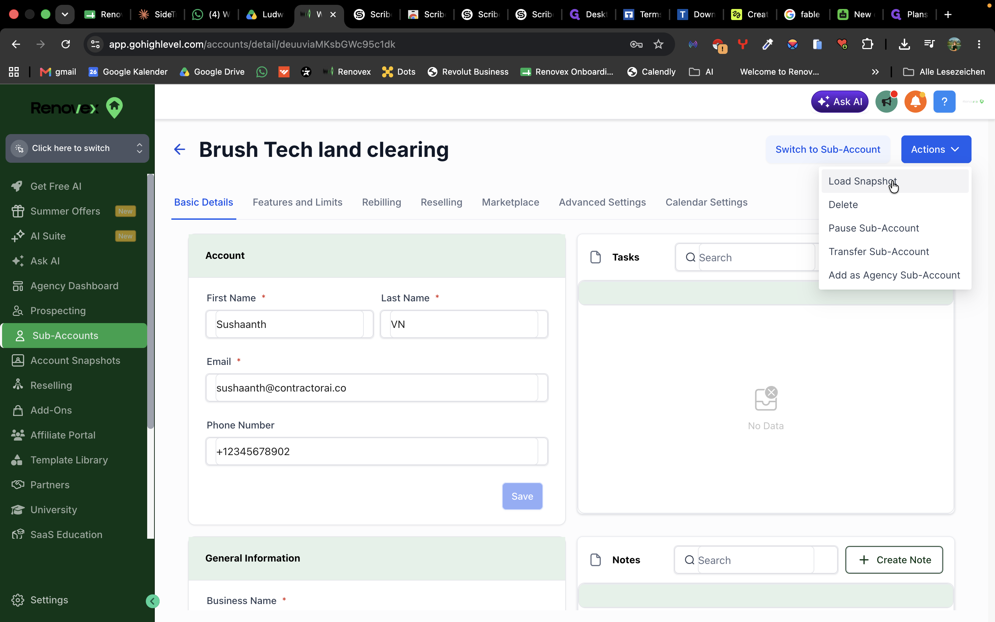Choose Delete from Actions menu
The image size is (995, 622).
[x=895, y=205]
